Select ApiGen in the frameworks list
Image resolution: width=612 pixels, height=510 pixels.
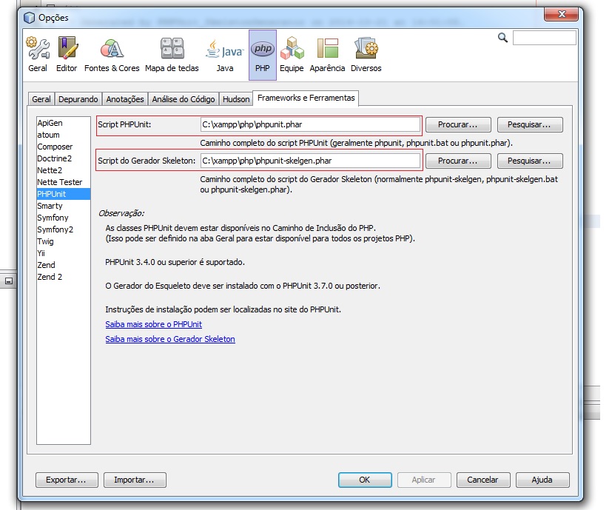[x=63, y=123]
